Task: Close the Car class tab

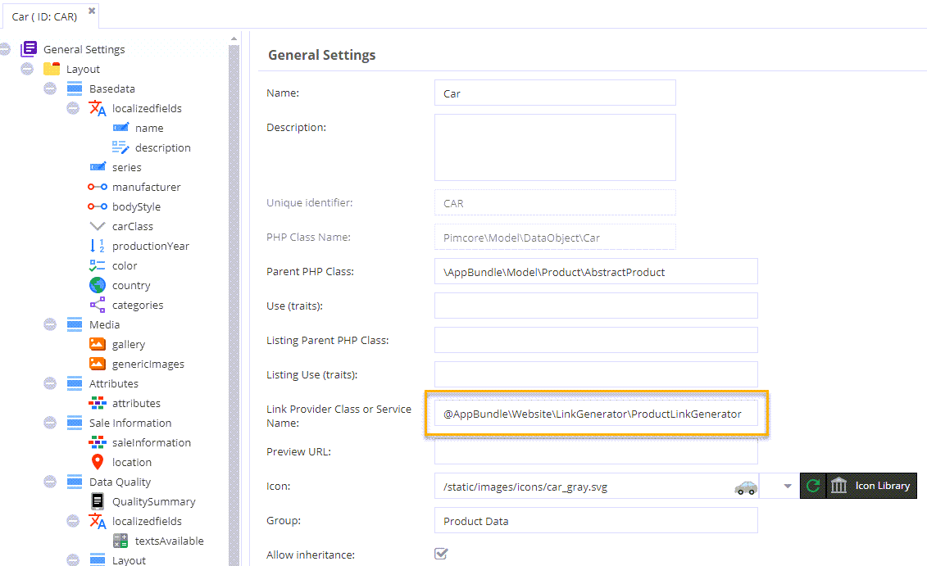Action: click(x=92, y=11)
